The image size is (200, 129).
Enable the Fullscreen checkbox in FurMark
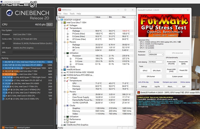click(x=150, y=52)
